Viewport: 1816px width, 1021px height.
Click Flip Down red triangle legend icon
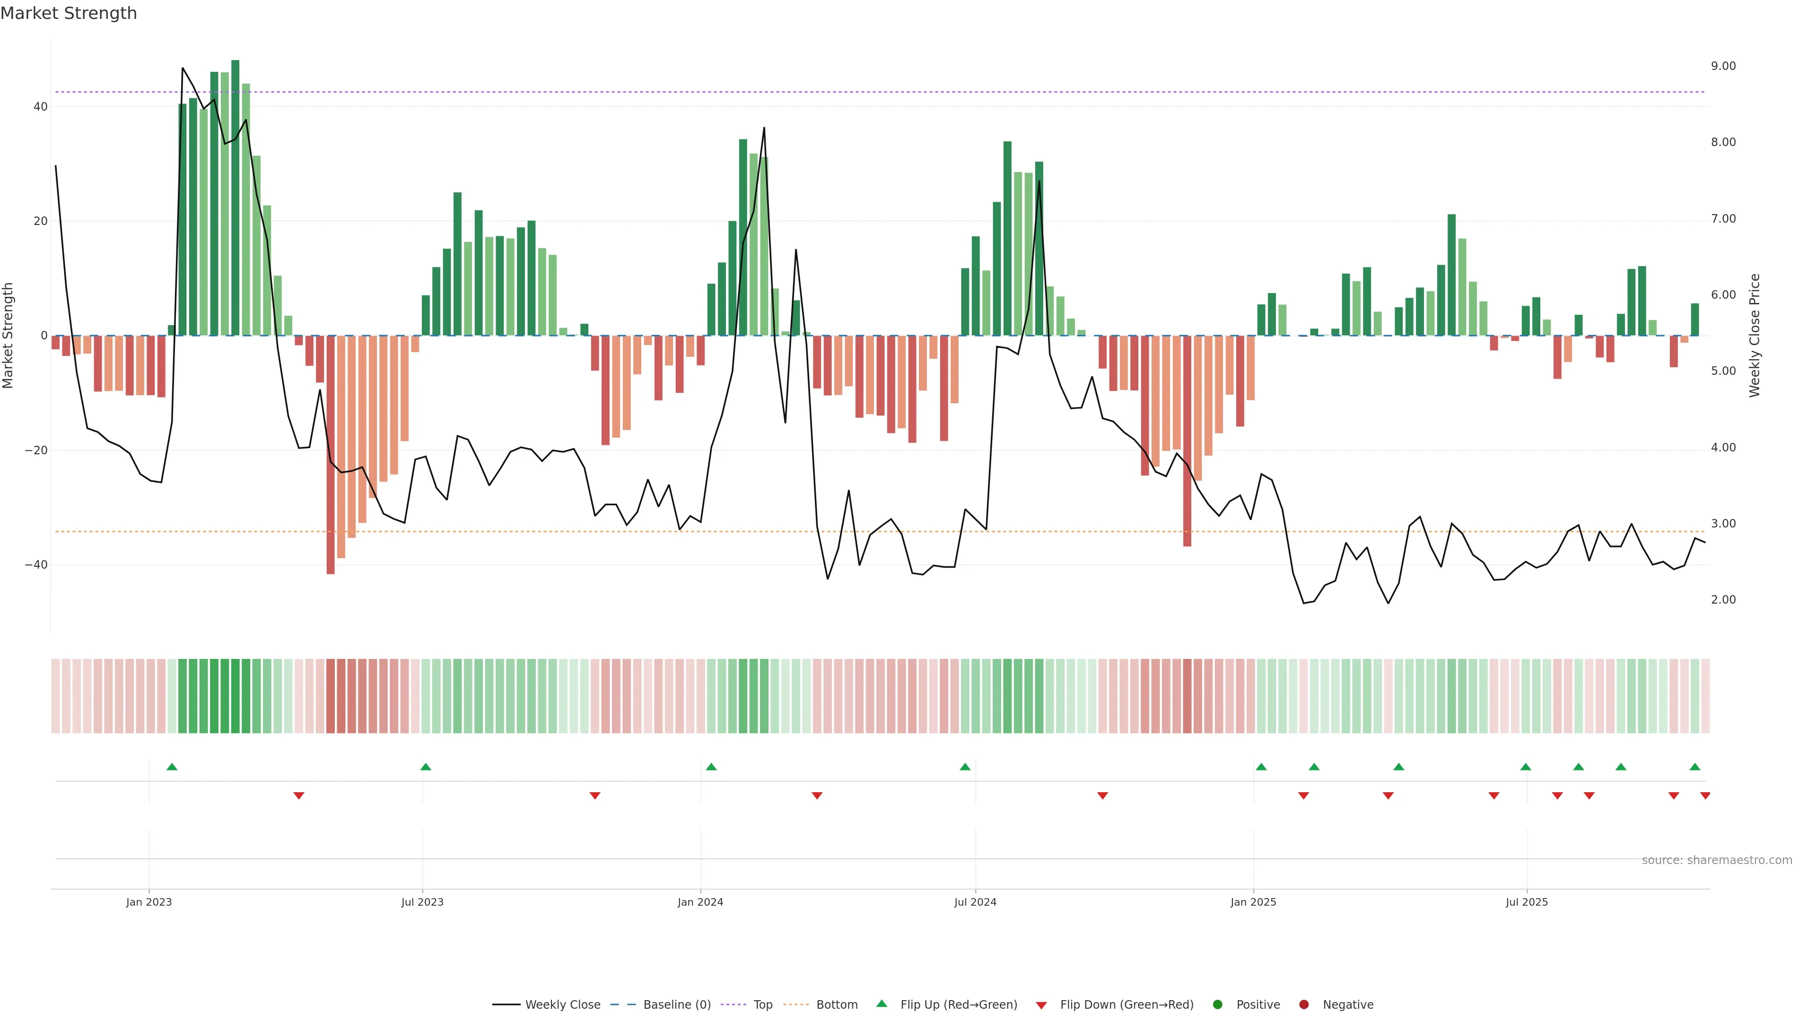click(x=1041, y=1005)
